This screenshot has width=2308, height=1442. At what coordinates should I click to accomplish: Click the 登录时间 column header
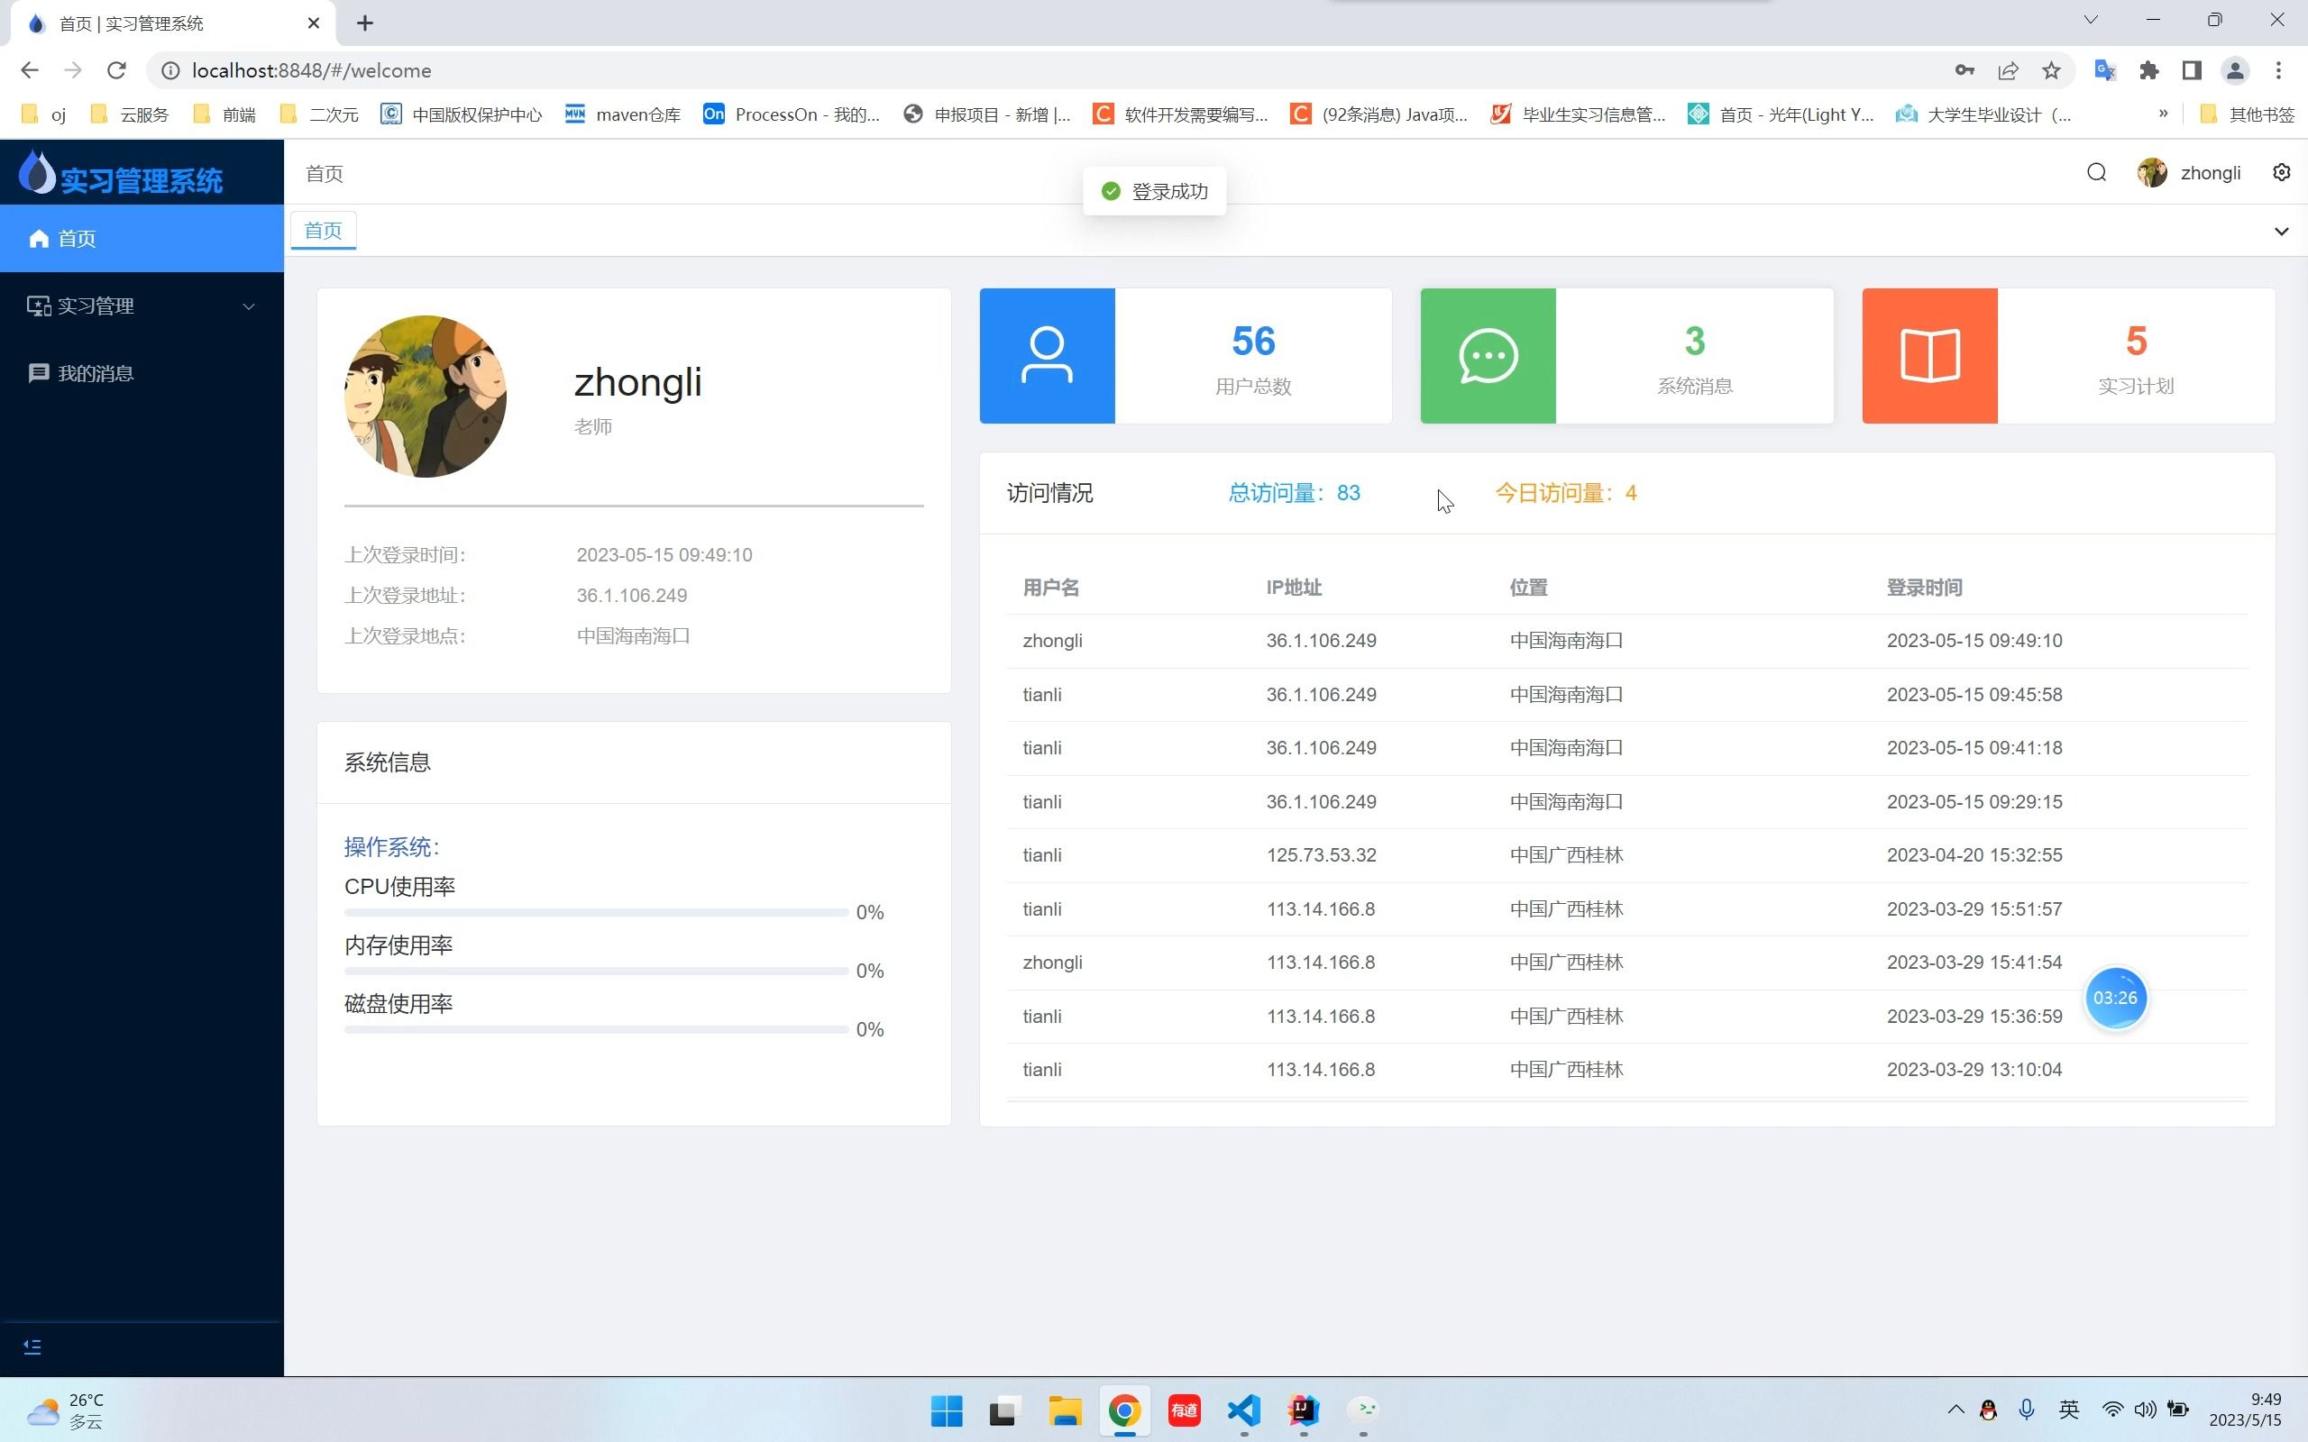click(1924, 588)
